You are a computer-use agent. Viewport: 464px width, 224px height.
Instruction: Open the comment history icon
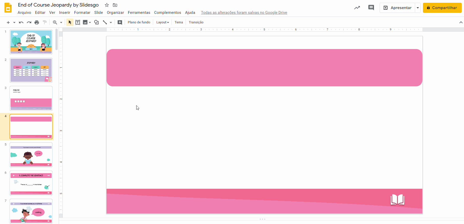tap(371, 8)
